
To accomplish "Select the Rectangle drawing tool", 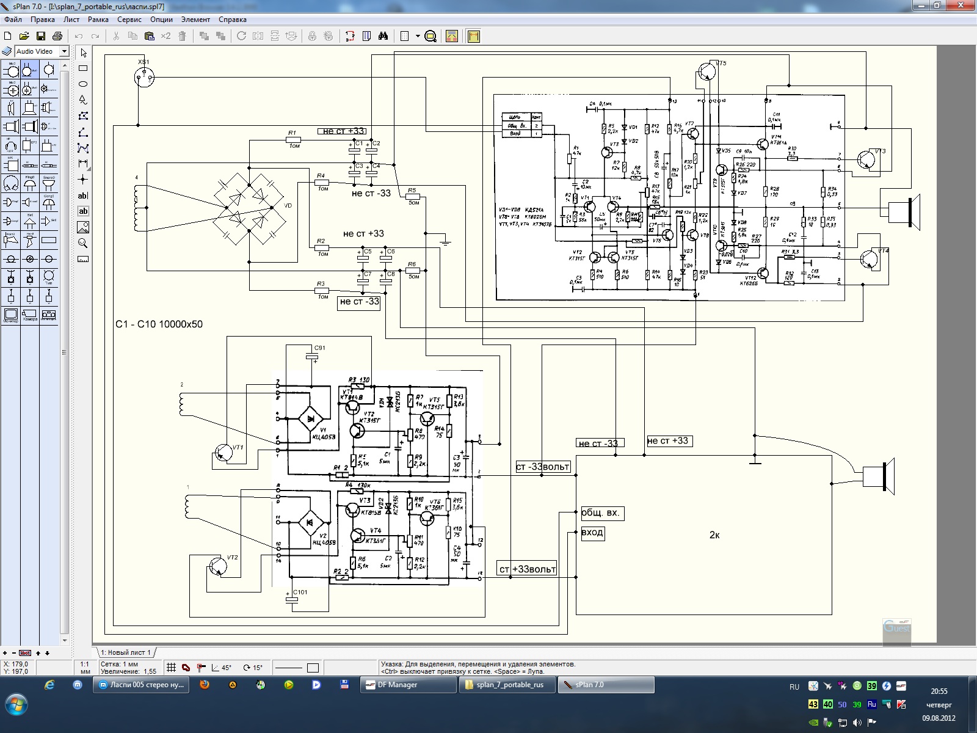I will [x=84, y=68].
